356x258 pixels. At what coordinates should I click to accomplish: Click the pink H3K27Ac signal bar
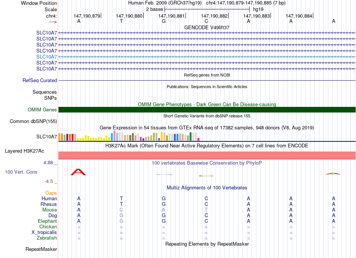pyautogui.click(x=207, y=155)
